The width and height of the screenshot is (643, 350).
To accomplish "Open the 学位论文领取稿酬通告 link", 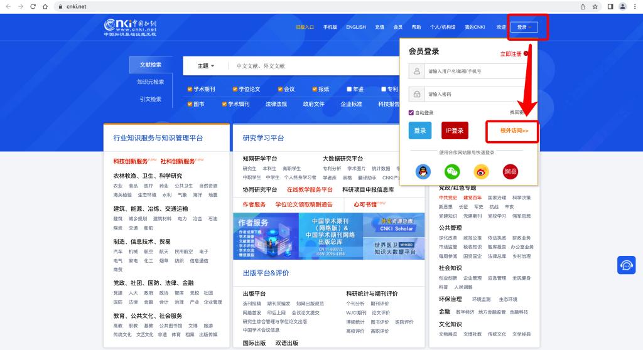I will coord(304,204).
